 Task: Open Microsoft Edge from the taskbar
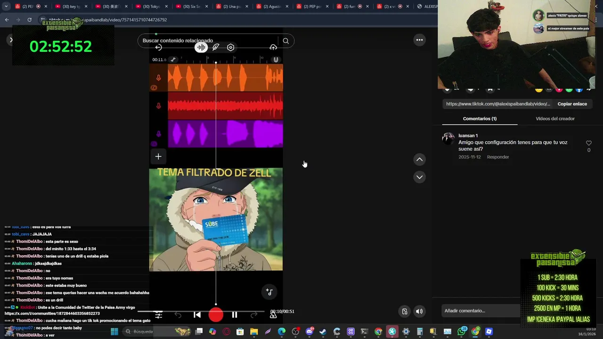281,331
